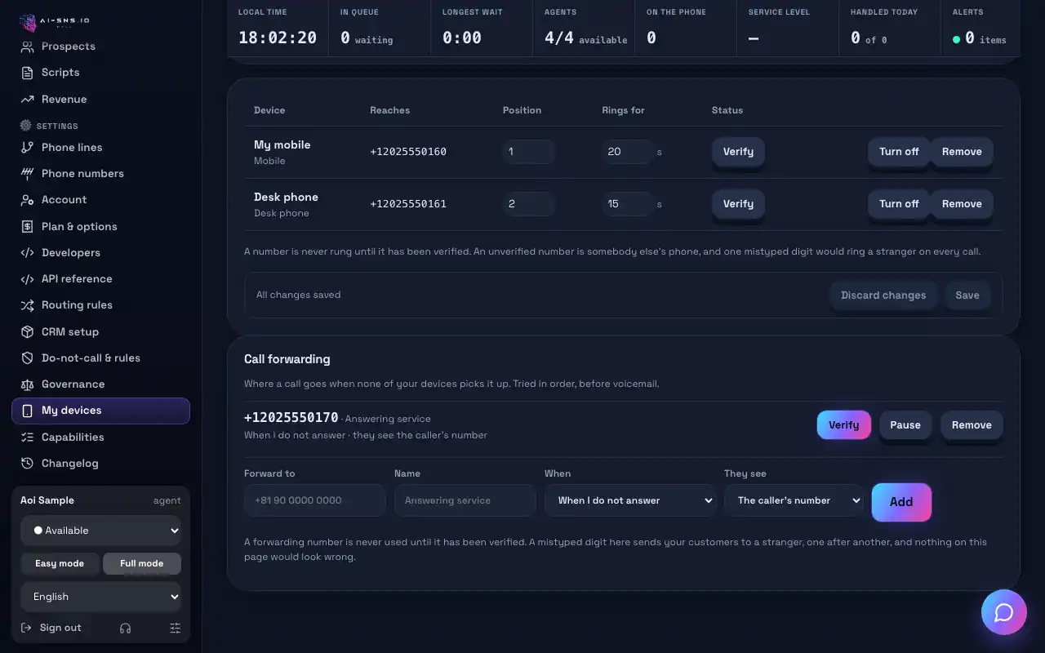Click the Prospects people icon
The image size is (1045, 653).
click(27, 47)
